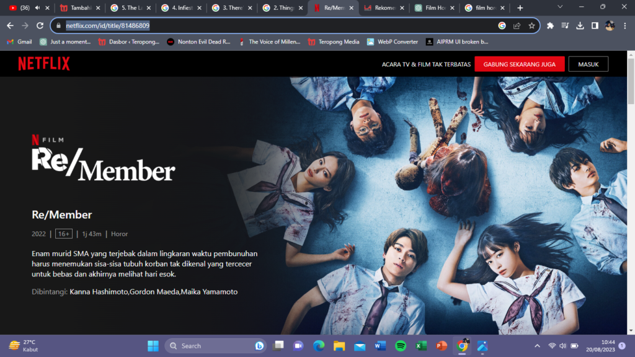Click the browser back arrow

[x=10, y=25]
